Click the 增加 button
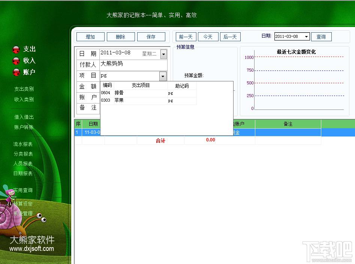Viewport: 355px width, 264px height. pos(90,37)
